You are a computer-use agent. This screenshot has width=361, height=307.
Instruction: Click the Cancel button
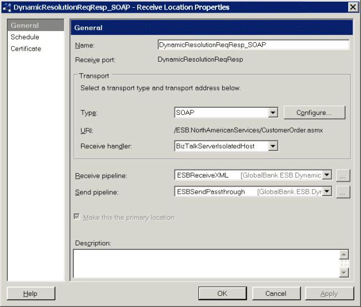coord(276,294)
